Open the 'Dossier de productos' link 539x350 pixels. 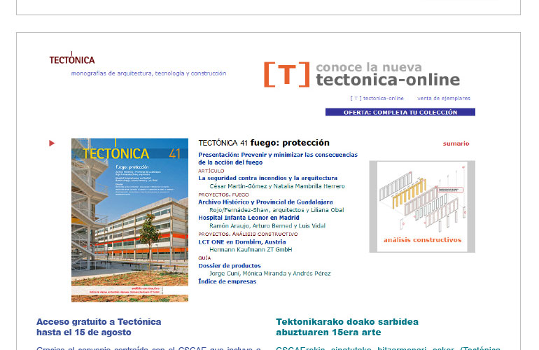(230, 266)
